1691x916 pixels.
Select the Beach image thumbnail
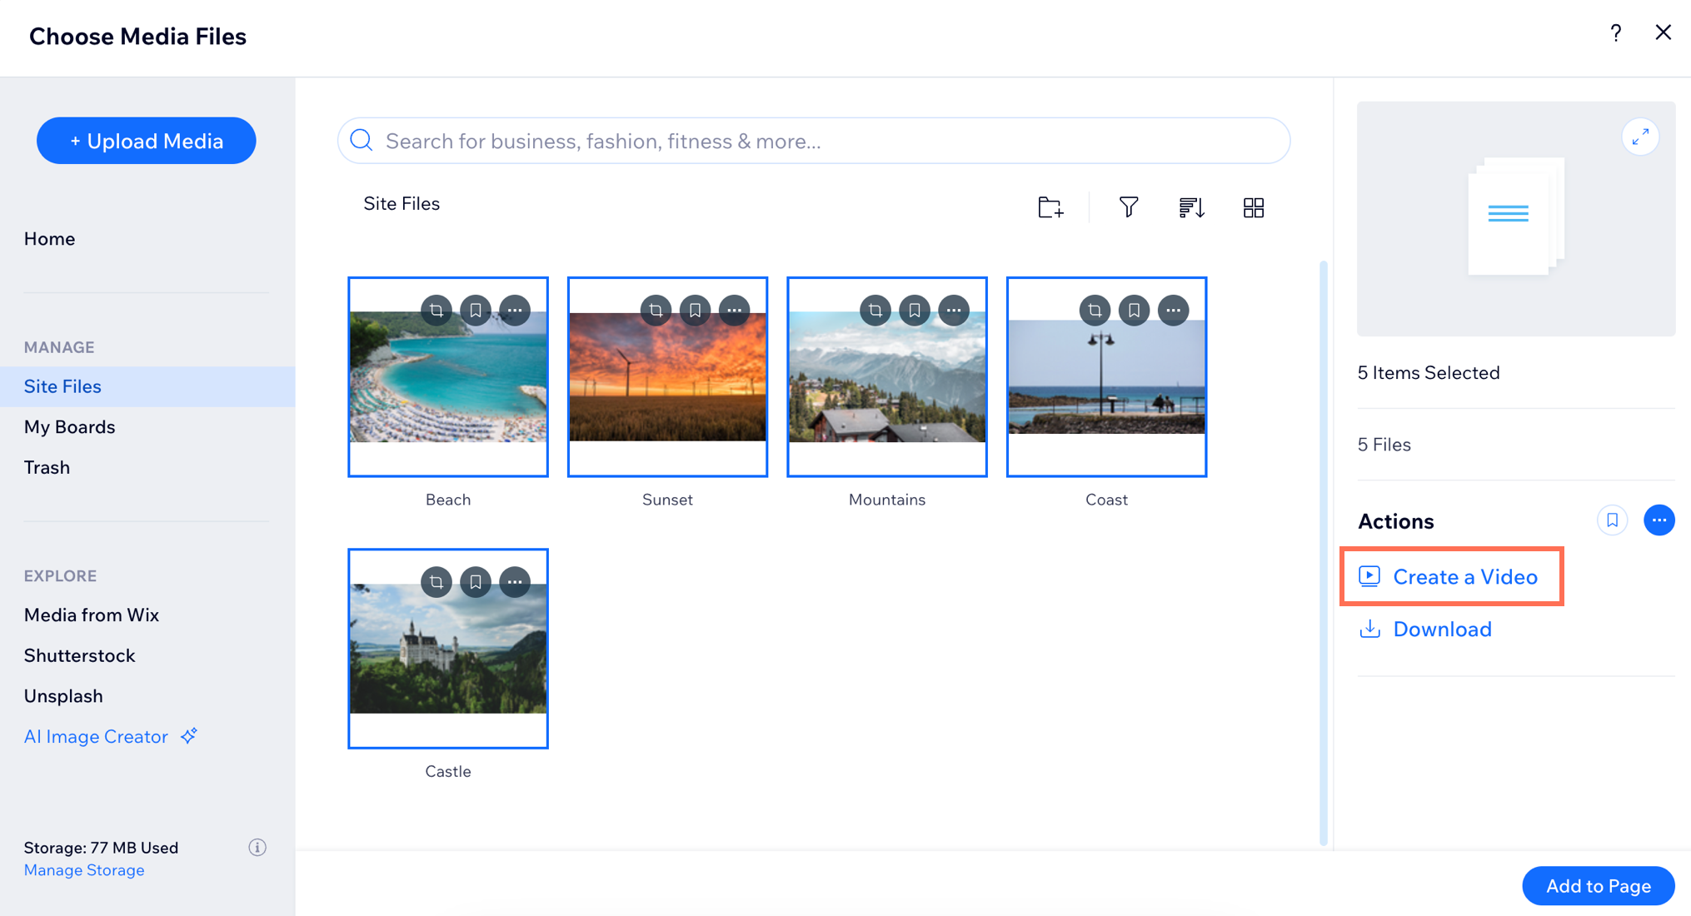448,378
